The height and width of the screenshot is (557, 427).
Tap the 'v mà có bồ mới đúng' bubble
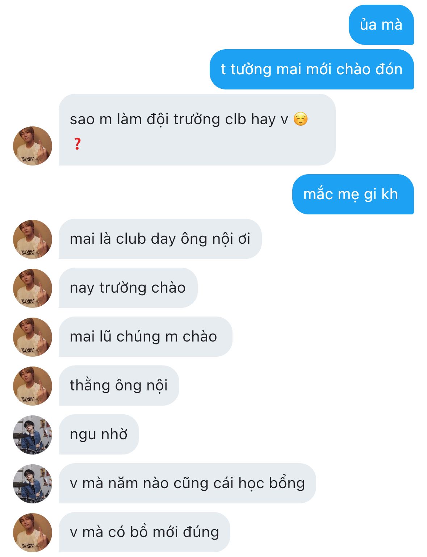[144, 532]
